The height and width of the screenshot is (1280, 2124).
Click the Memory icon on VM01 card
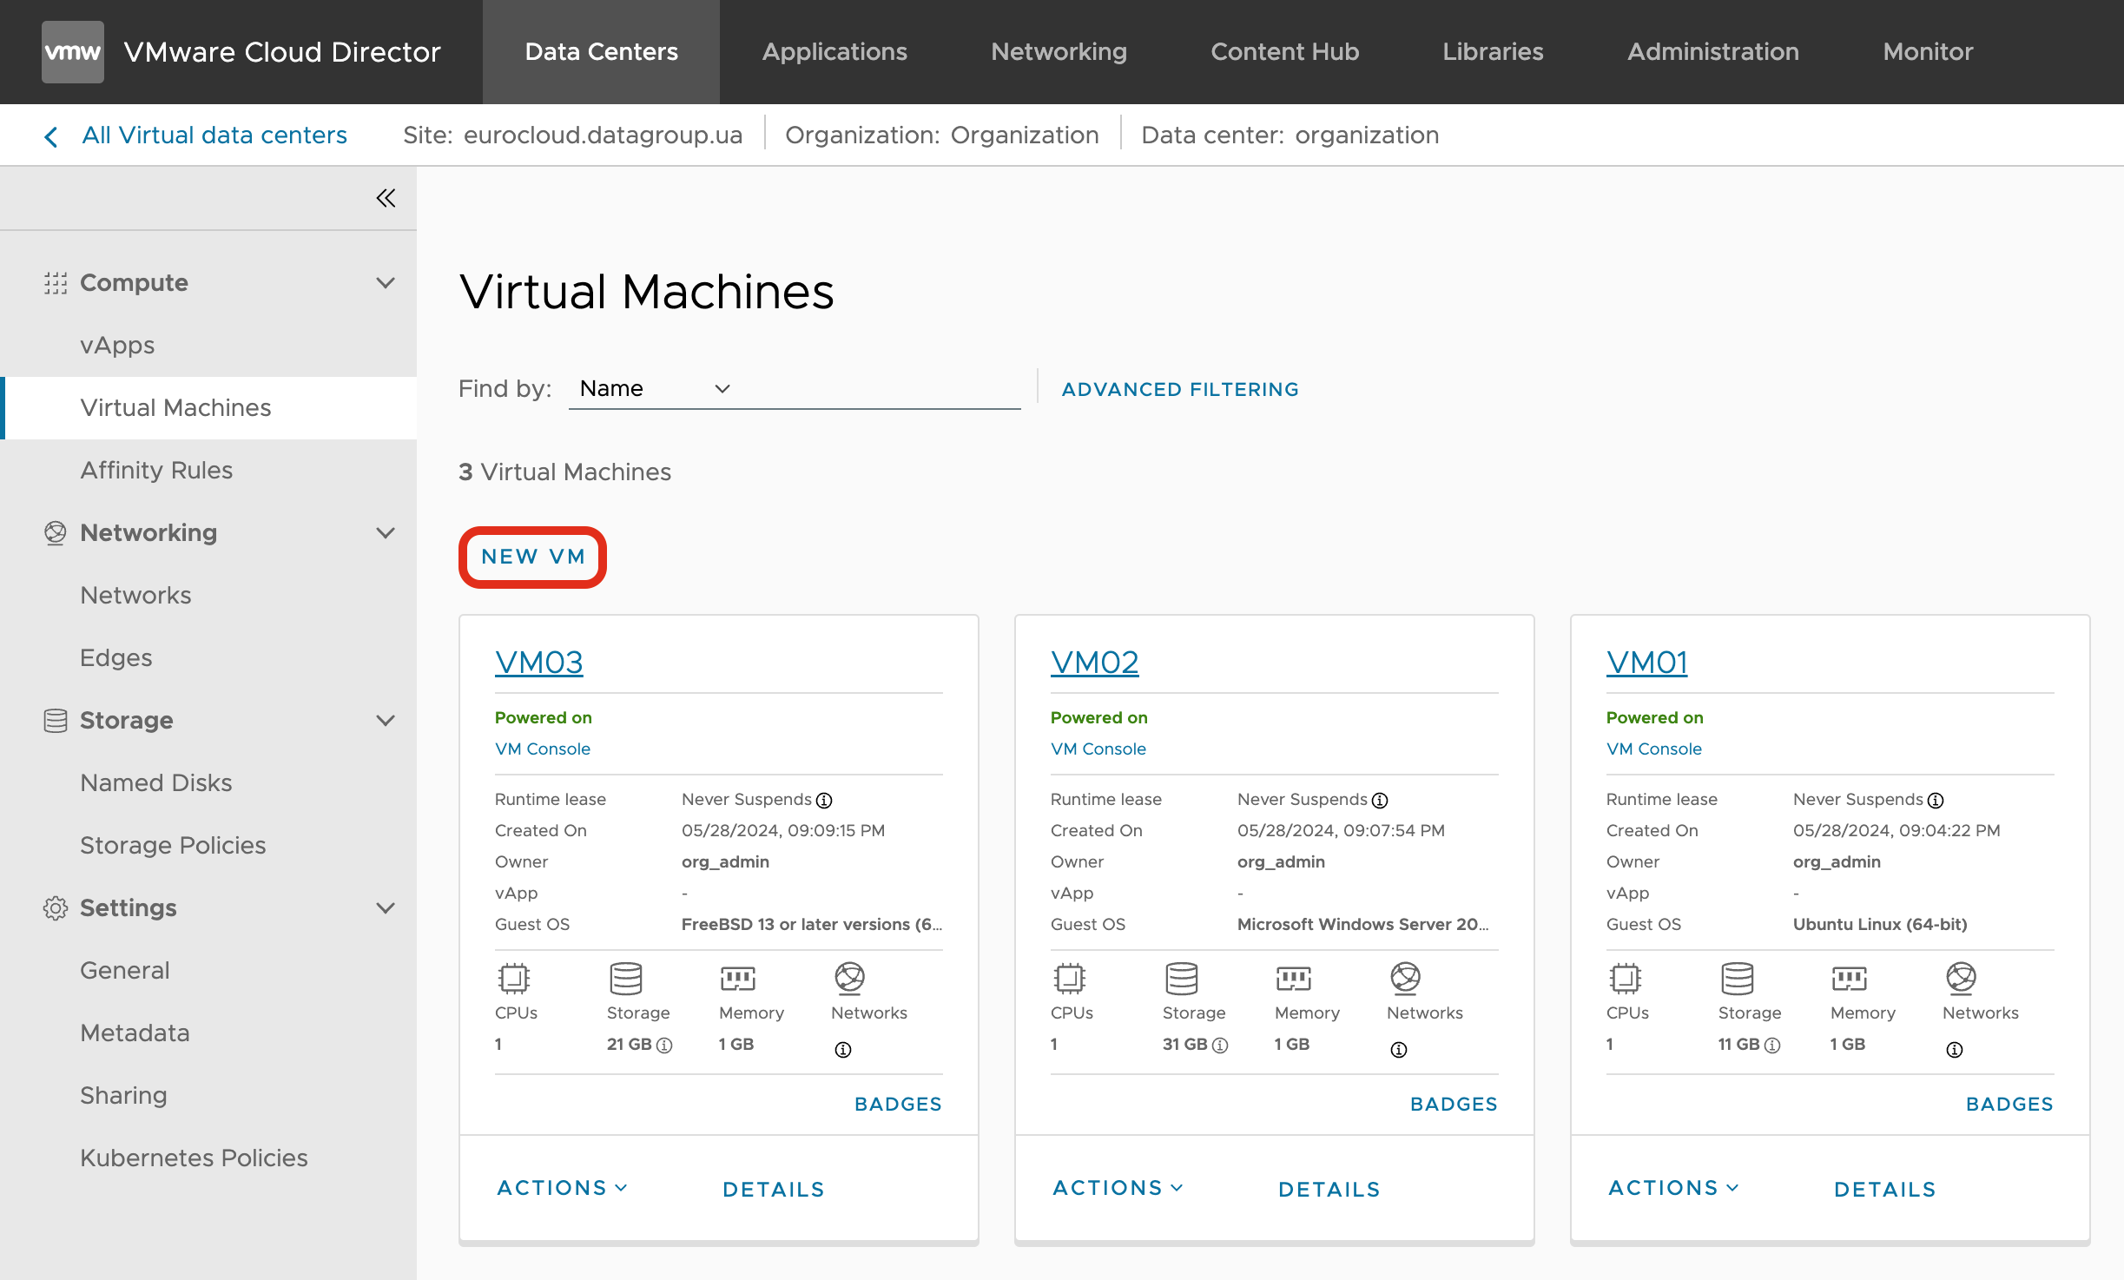pos(1849,979)
